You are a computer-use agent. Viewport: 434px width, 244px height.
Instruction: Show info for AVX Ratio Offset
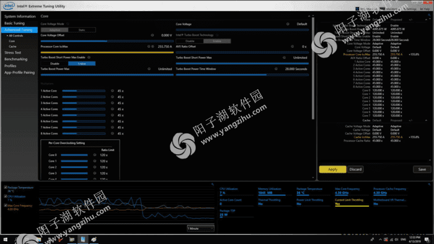pyautogui.click(x=292, y=46)
